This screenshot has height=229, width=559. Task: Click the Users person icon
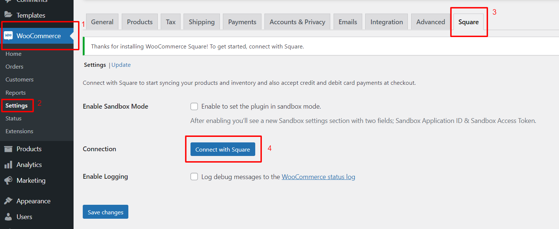click(x=8, y=217)
